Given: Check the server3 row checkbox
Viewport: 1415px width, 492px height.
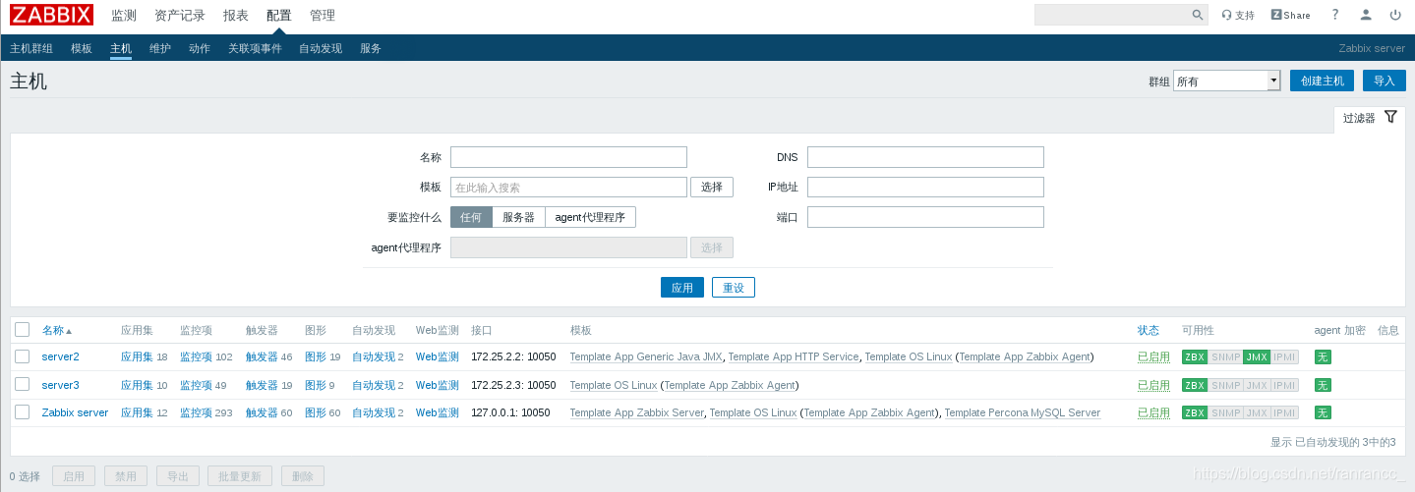Looking at the screenshot, I should click(23, 384).
